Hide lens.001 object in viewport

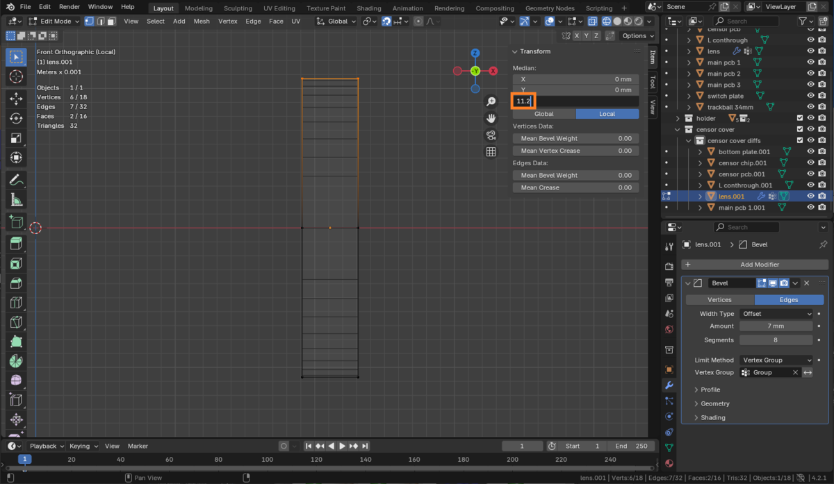(x=810, y=197)
